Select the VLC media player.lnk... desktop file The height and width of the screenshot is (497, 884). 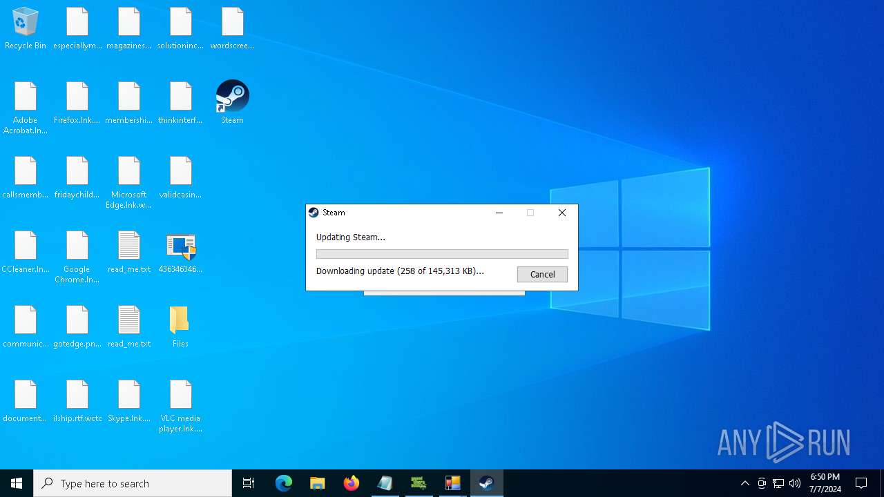pyautogui.click(x=180, y=406)
